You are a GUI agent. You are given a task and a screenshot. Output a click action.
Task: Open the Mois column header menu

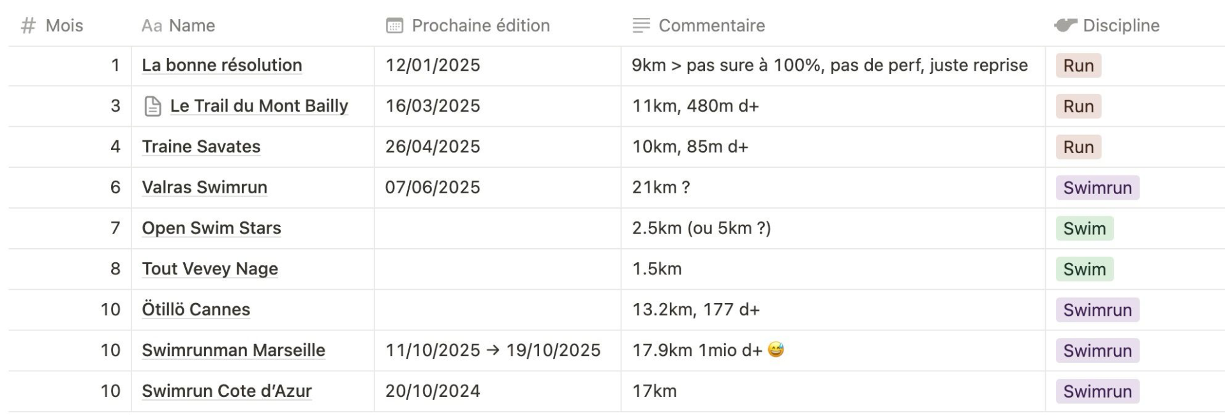64,26
